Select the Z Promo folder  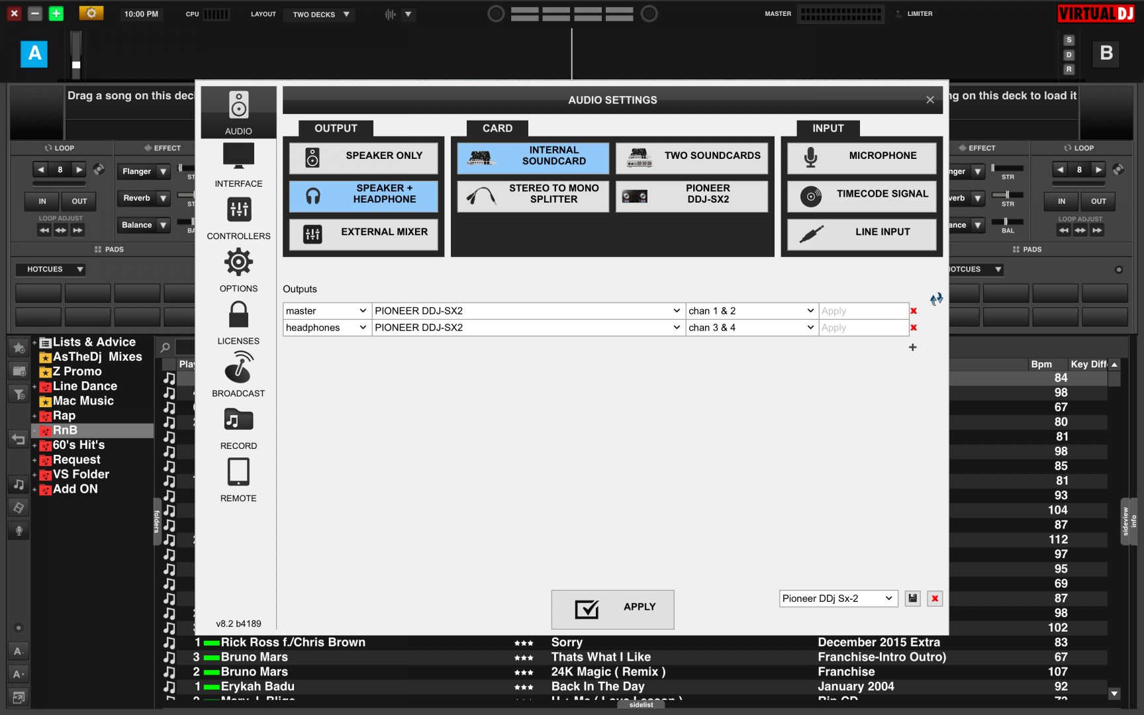(x=77, y=372)
